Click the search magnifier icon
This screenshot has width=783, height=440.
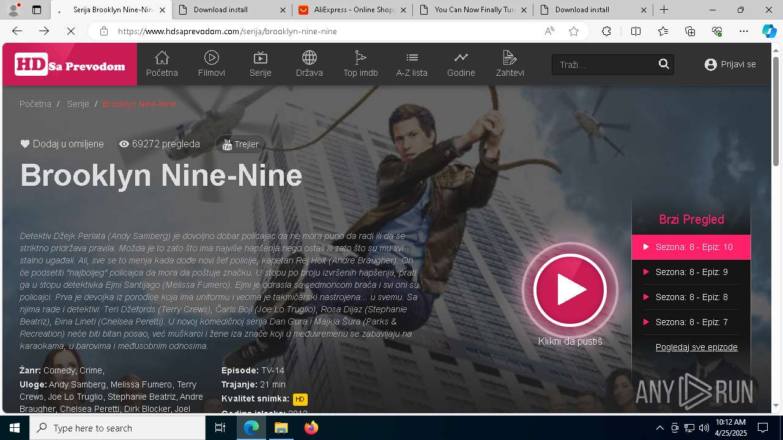(x=664, y=64)
